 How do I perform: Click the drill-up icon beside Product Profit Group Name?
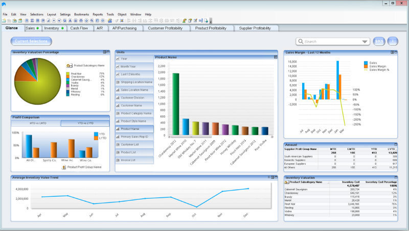[63, 167]
